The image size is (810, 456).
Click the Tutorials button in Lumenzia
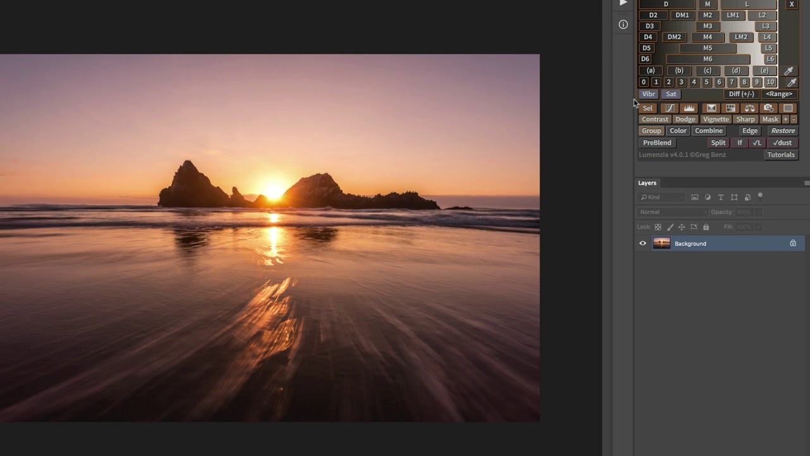coord(781,155)
